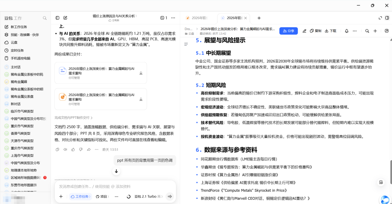Expand 完成文档与PPT制作交付 step details

[x=73, y=118]
